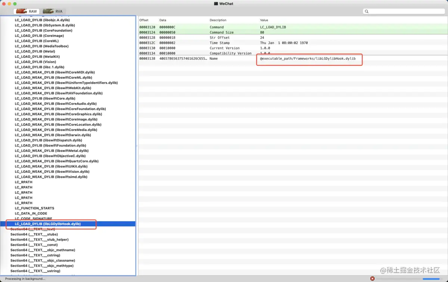Select LC_LOAD_DYLIB (libswiftDispatch.dylib) row
The height and width of the screenshot is (282, 448).
pyautogui.click(x=49, y=140)
